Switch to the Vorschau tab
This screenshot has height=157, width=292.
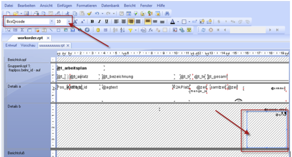click(x=28, y=45)
